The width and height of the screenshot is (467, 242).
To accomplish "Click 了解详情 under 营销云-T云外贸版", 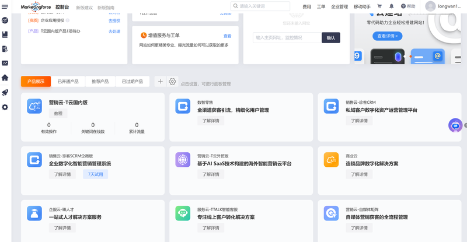I will point(211,174).
